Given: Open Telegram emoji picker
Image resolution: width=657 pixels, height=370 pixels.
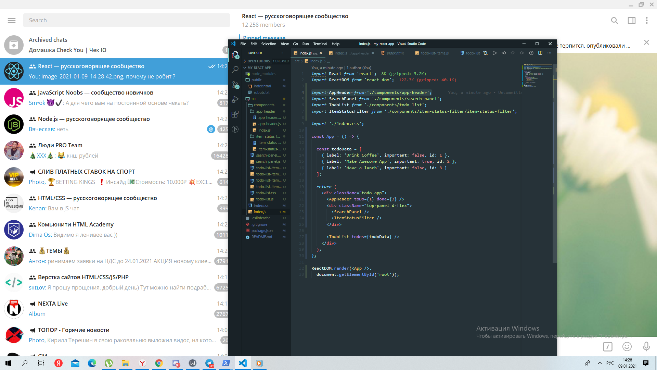Looking at the screenshot, I should pos(627,347).
